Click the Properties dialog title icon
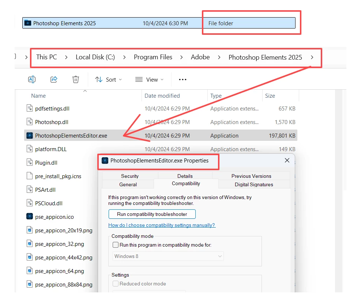The height and width of the screenshot is (307, 361). point(105,161)
